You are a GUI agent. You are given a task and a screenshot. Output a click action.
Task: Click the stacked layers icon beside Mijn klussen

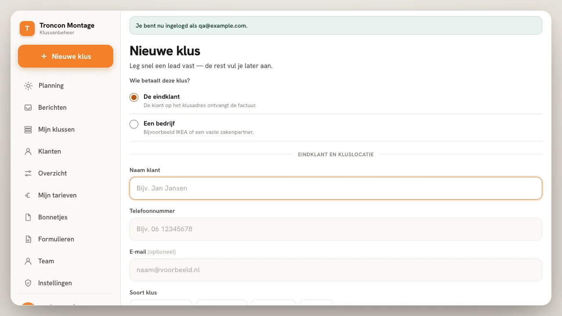[28, 129]
